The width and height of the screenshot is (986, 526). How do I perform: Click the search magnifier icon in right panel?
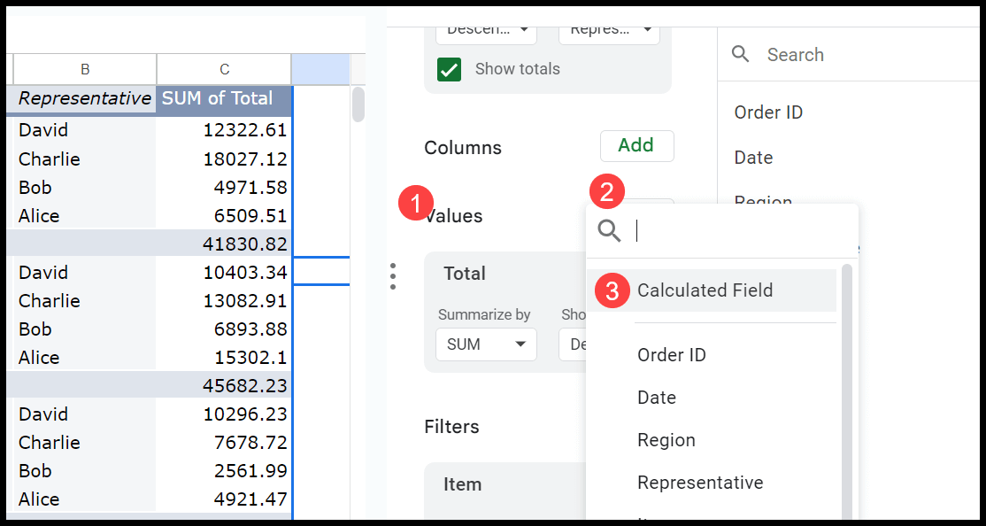tap(741, 55)
